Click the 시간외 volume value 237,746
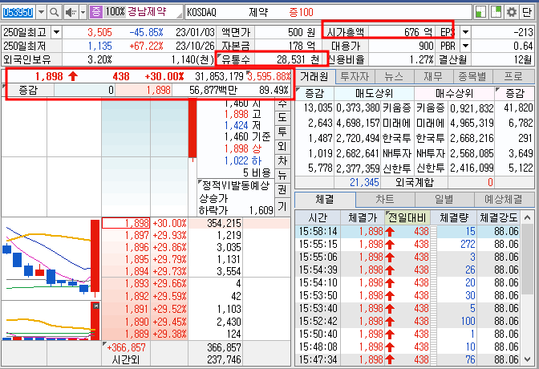The height and width of the screenshot is (369, 539). 224,359
